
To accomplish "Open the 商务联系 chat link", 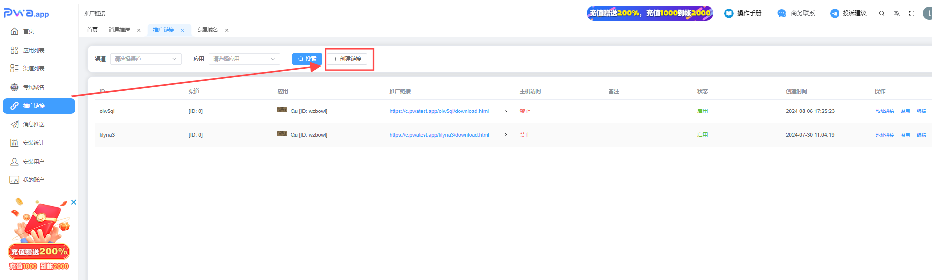I will point(796,13).
